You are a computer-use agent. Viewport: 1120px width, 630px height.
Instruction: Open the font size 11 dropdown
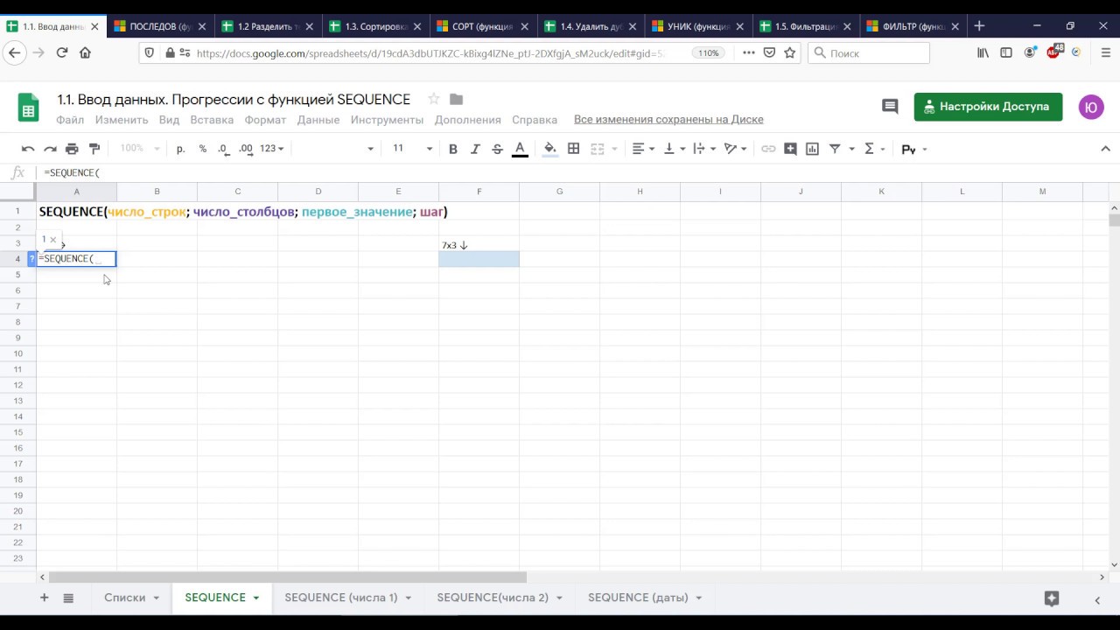click(x=412, y=149)
